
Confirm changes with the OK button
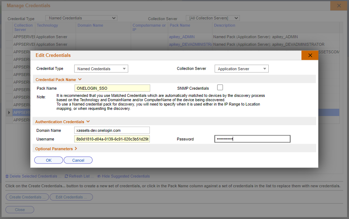(48, 160)
